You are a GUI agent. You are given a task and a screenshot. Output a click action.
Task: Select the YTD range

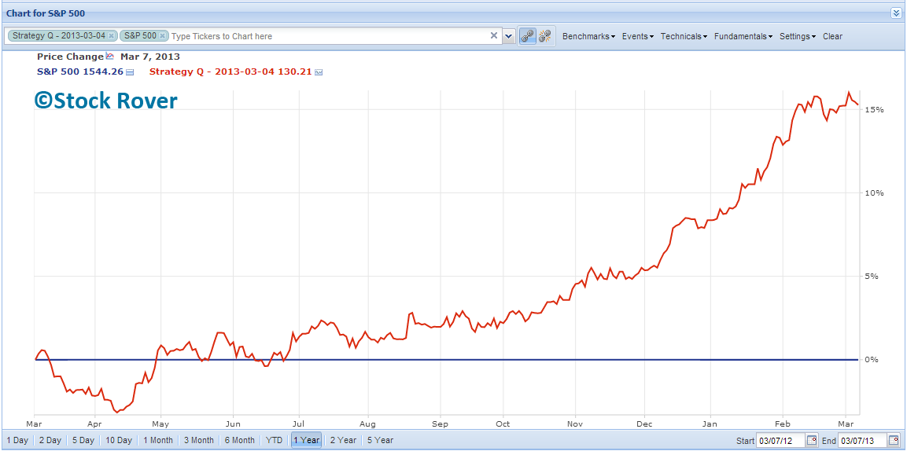(x=275, y=440)
